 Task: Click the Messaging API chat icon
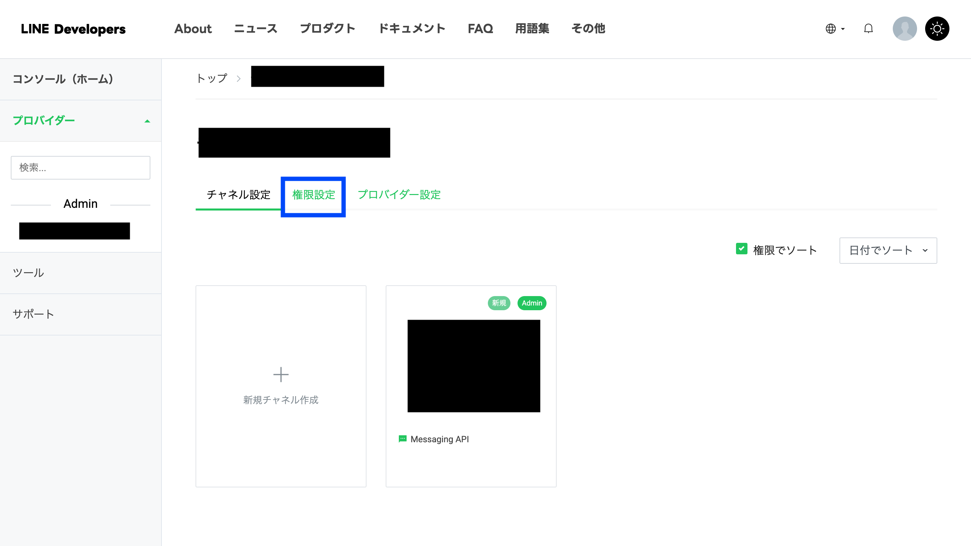[x=402, y=439]
